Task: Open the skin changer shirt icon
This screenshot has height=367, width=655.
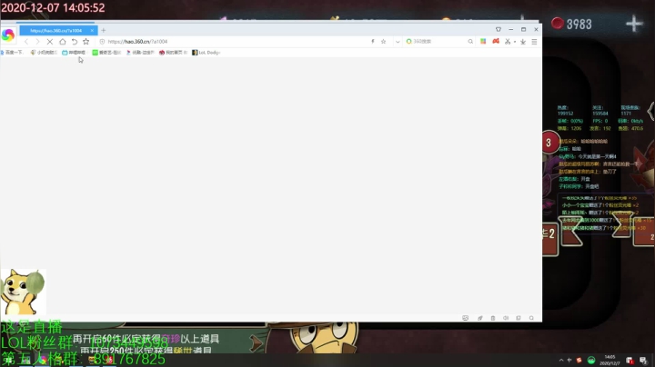Action: (499, 30)
